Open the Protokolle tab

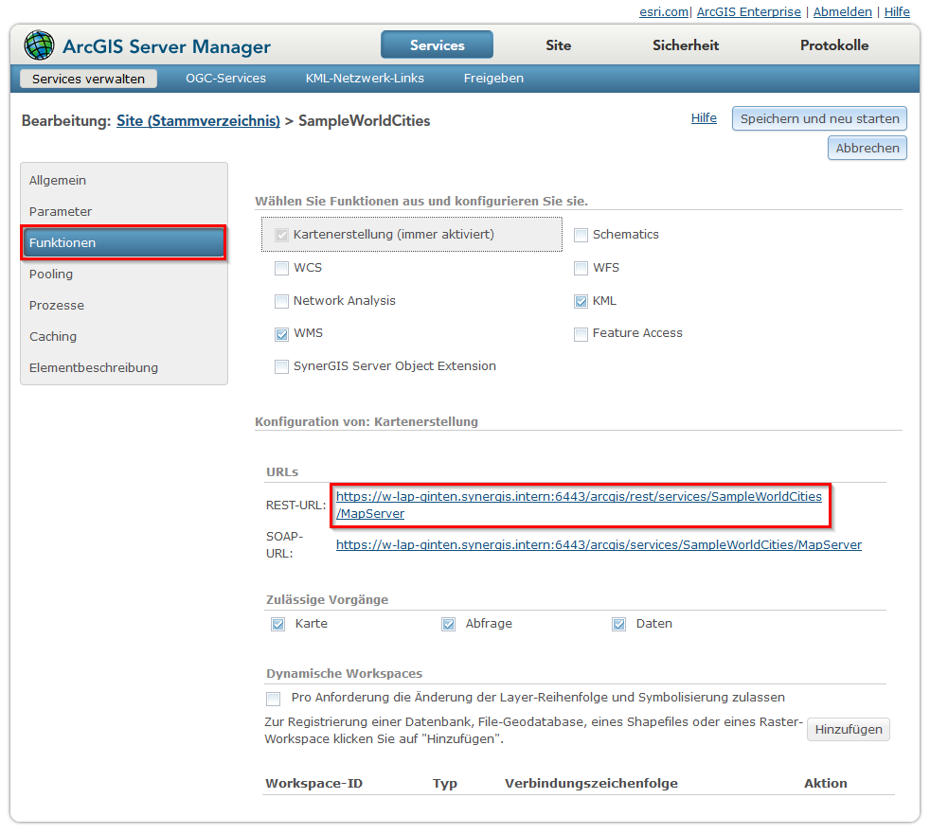833,45
